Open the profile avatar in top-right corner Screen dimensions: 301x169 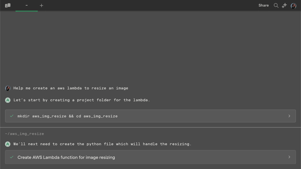tap(293, 6)
